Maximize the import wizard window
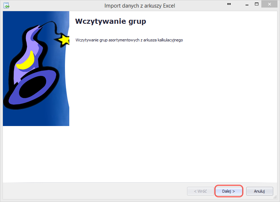The width and height of the screenshot is (280, 202). (257, 4)
